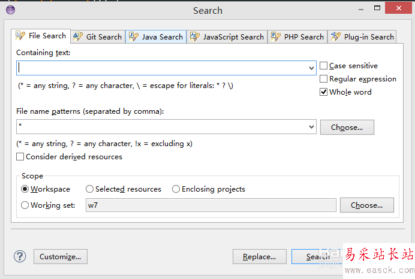The image size is (415, 279).
Task: Enable the Case sensitive checkbox
Action: (324, 66)
